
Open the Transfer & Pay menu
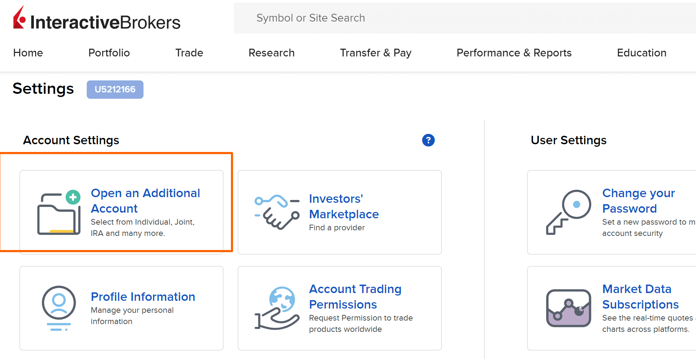pos(376,53)
